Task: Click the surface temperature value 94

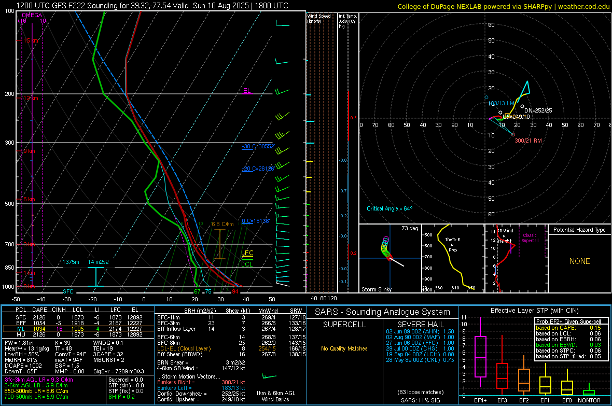Action: click(235, 291)
